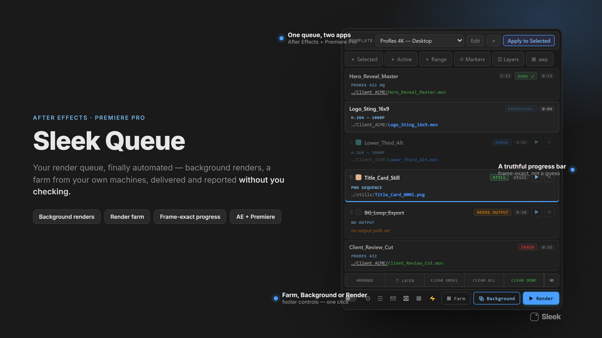
Task: Click PNG SEQUENCE format label
Action: 366,187
